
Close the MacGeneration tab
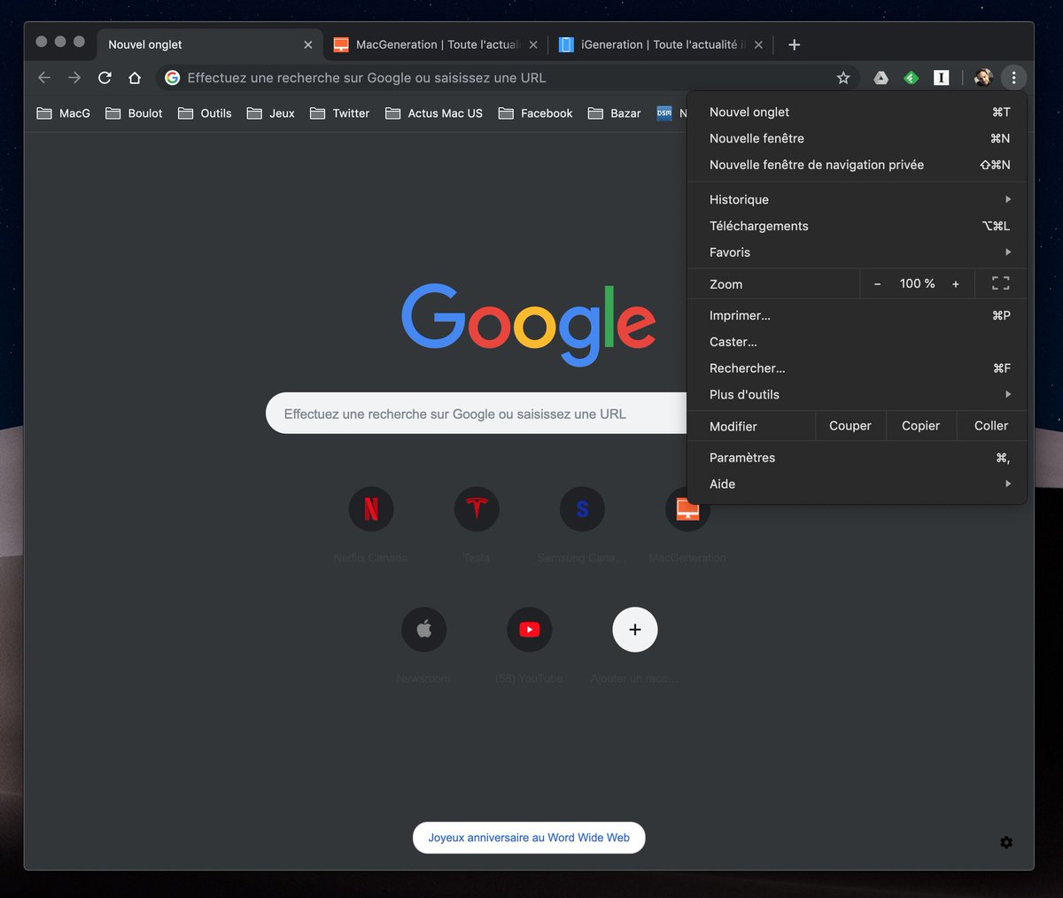(533, 44)
